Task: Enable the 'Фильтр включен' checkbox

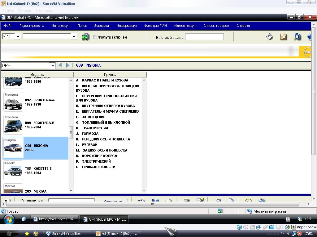Action: tap(95, 37)
